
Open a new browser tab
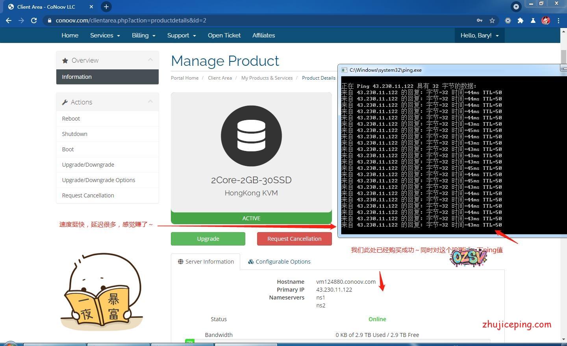point(106,7)
